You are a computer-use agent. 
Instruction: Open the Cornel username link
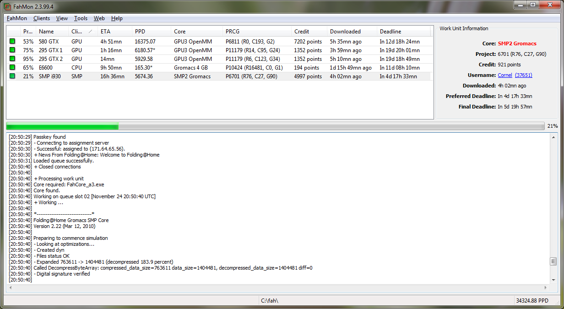click(505, 75)
